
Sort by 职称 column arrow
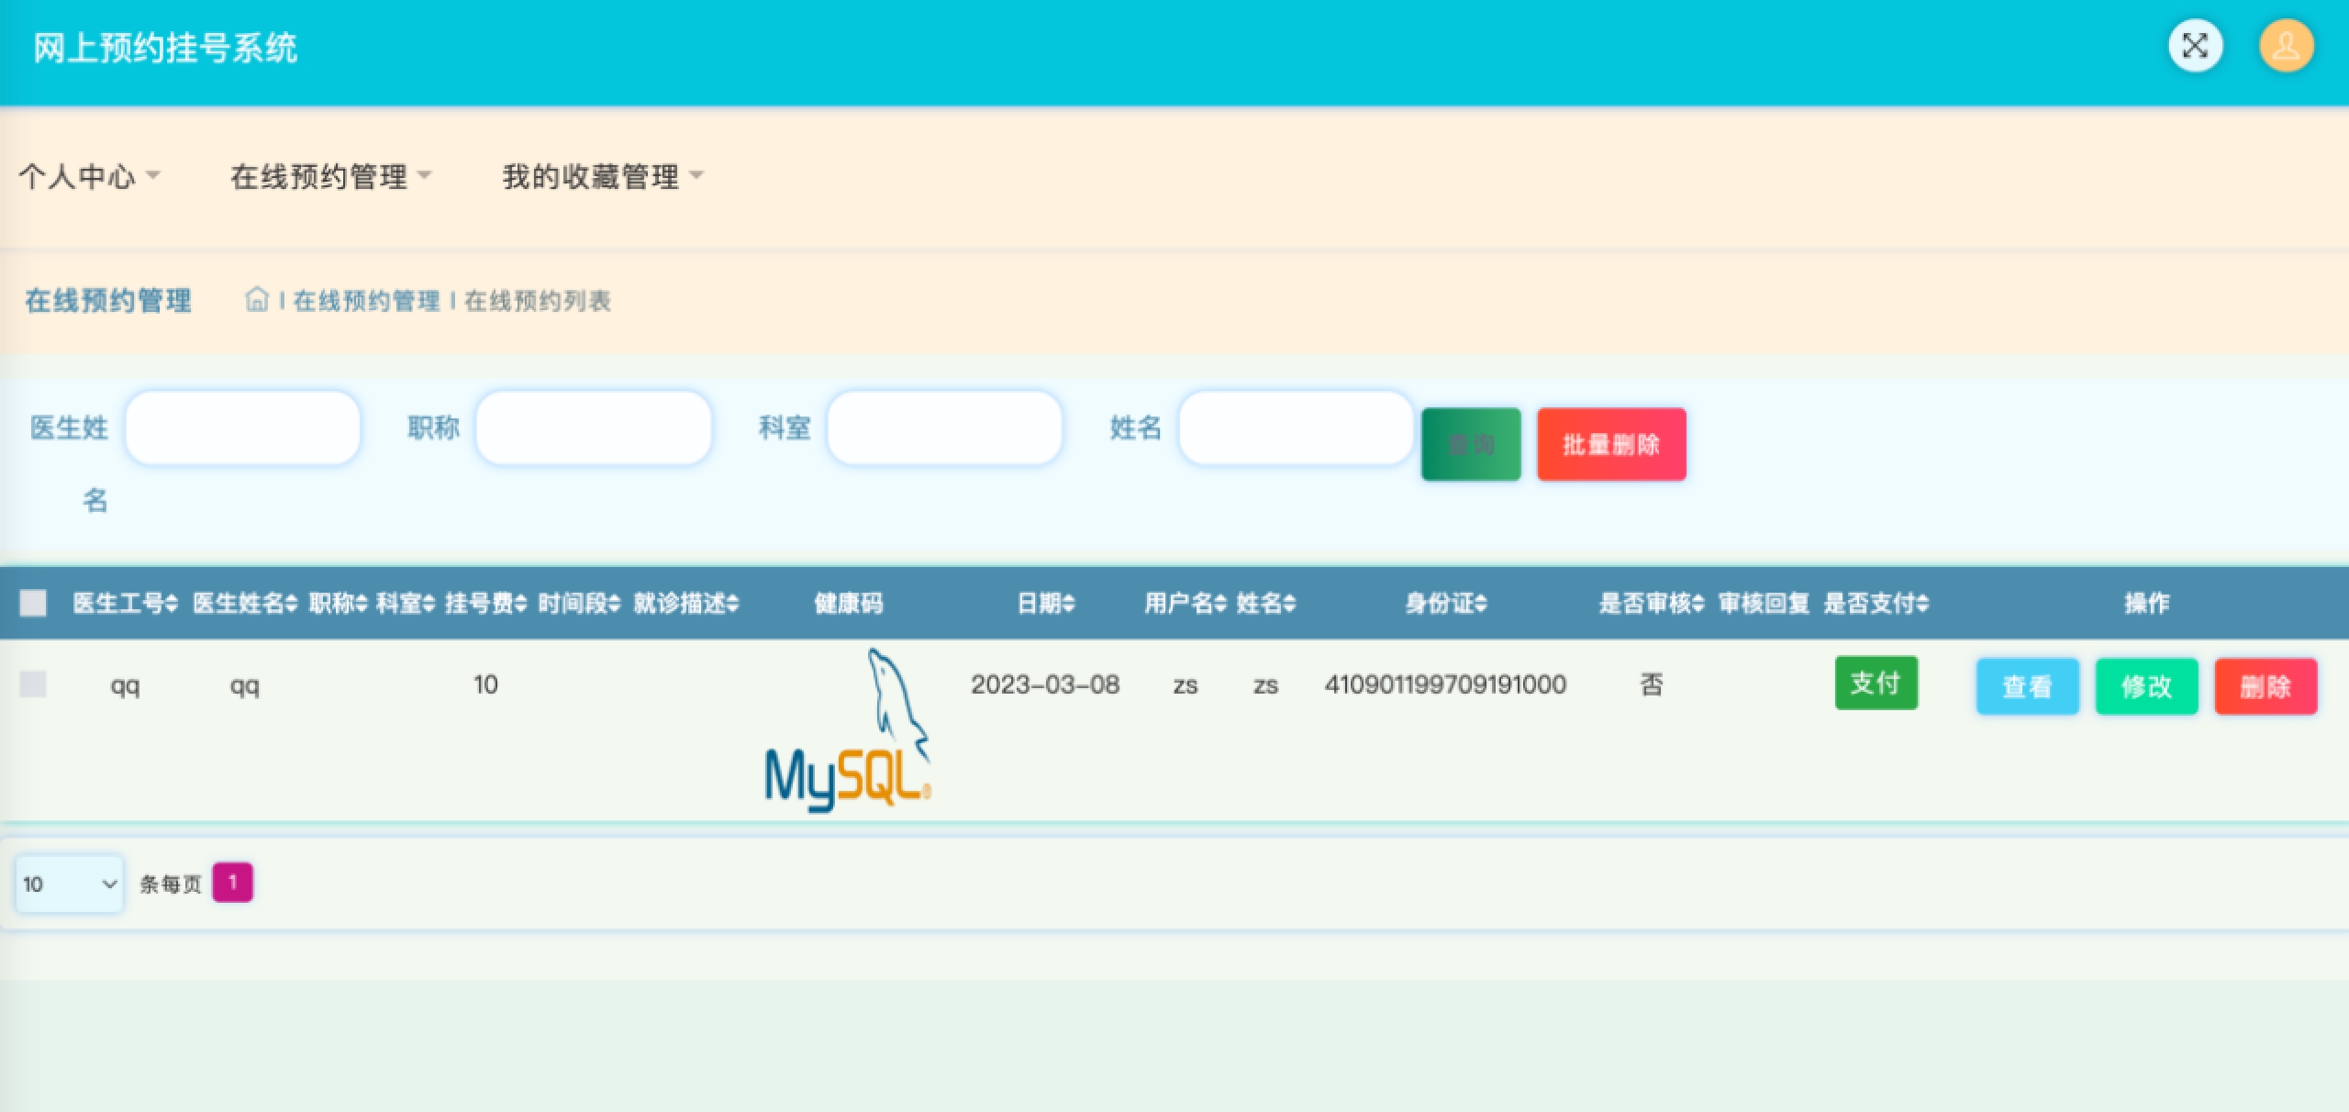[362, 604]
